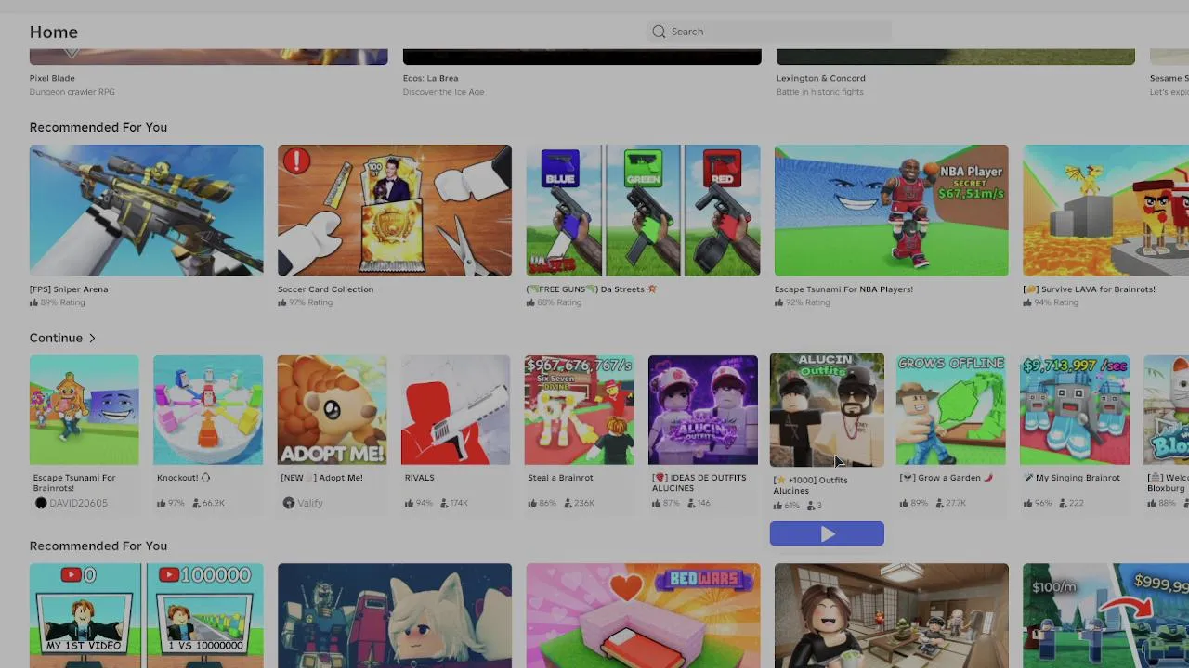Open the Soccer Card Collection thumbnail
Image resolution: width=1189 pixels, height=668 pixels.
(395, 211)
